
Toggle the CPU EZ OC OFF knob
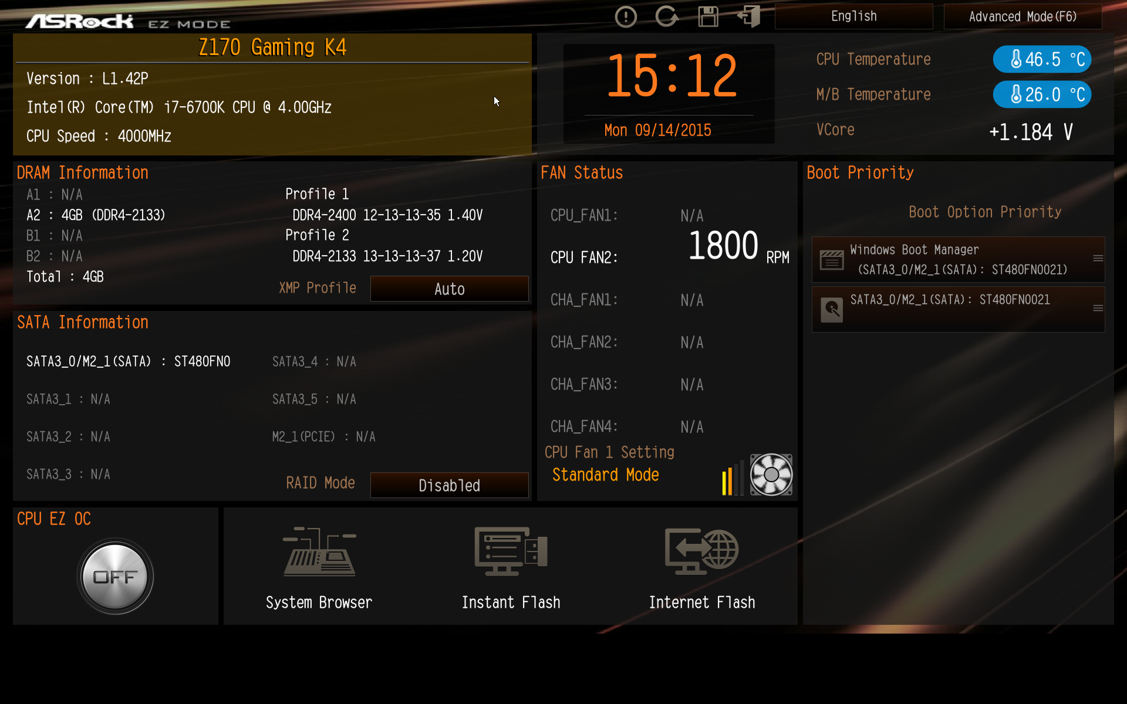coord(115,576)
